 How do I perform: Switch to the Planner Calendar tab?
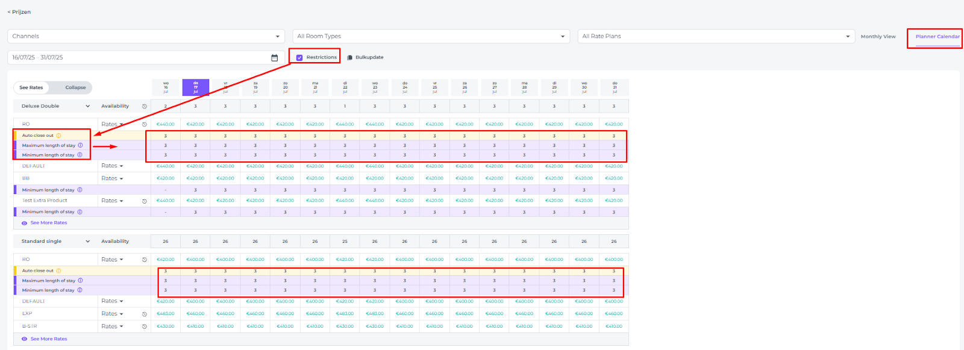[x=937, y=37]
